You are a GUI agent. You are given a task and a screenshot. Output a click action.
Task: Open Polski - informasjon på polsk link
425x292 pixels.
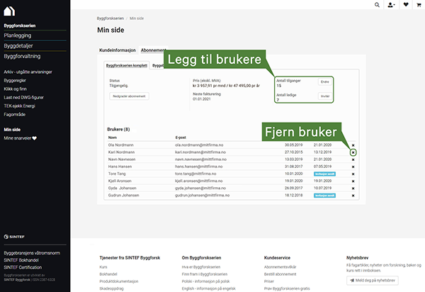click(205, 281)
